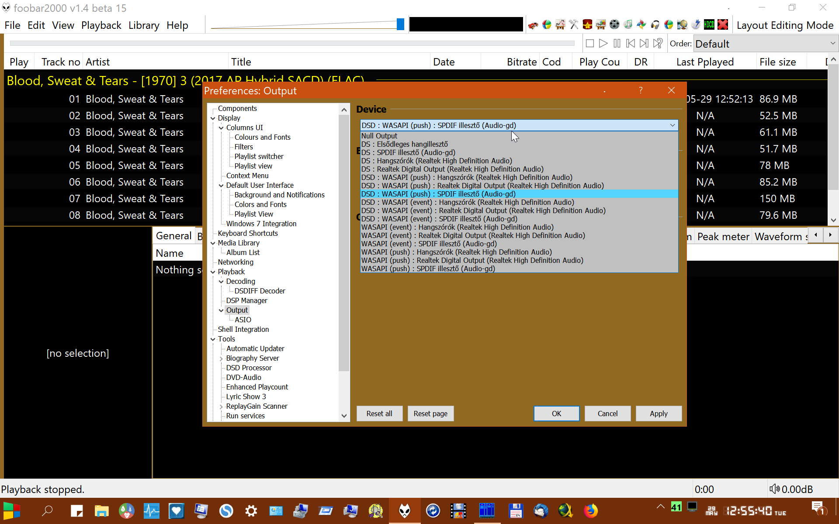Open the View menu
The height and width of the screenshot is (524, 839).
pos(63,25)
